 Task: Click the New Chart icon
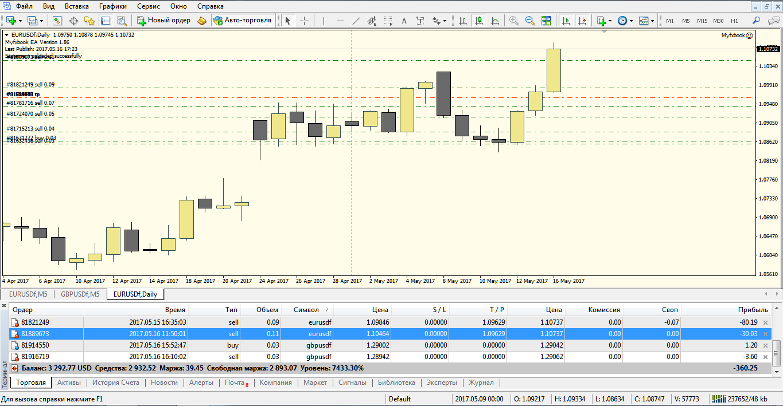(x=11, y=21)
